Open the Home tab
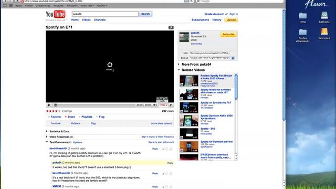The width and height of the screenshot is (336, 189). coord(75,20)
